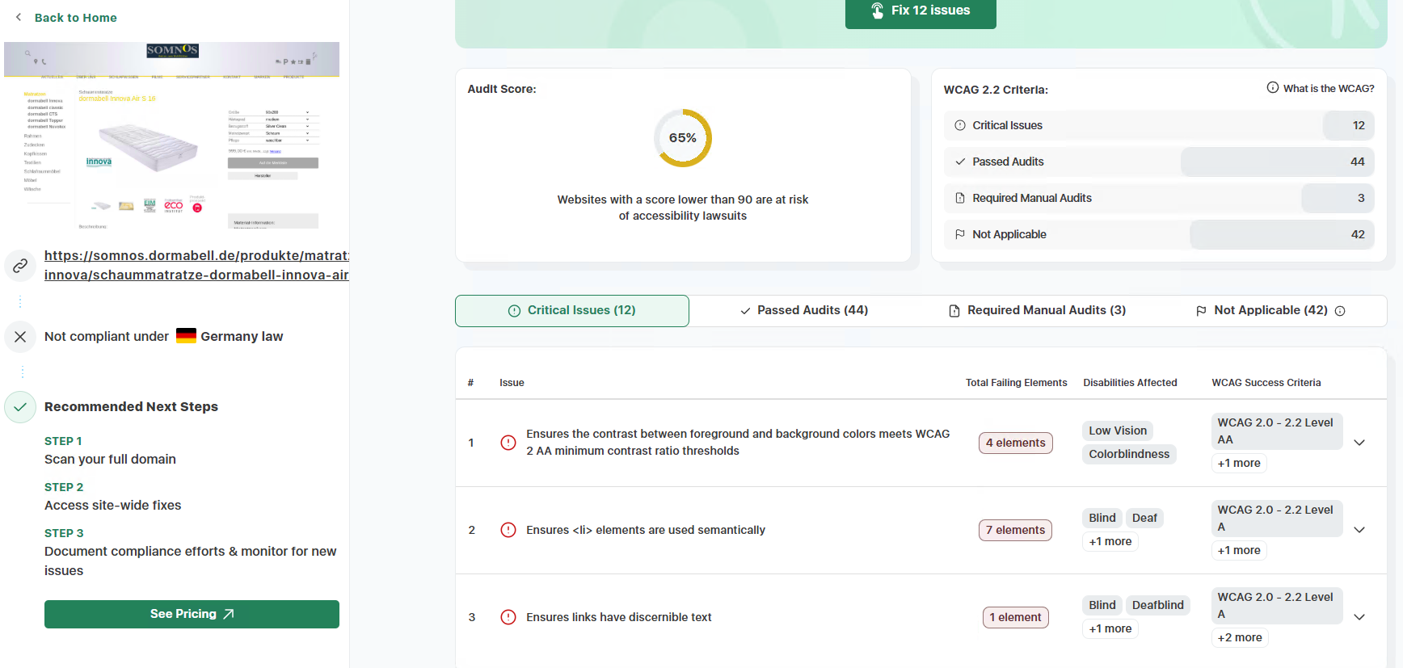Expand the li elements issue row
This screenshot has width=1403, height=668.
(1359, 530)
